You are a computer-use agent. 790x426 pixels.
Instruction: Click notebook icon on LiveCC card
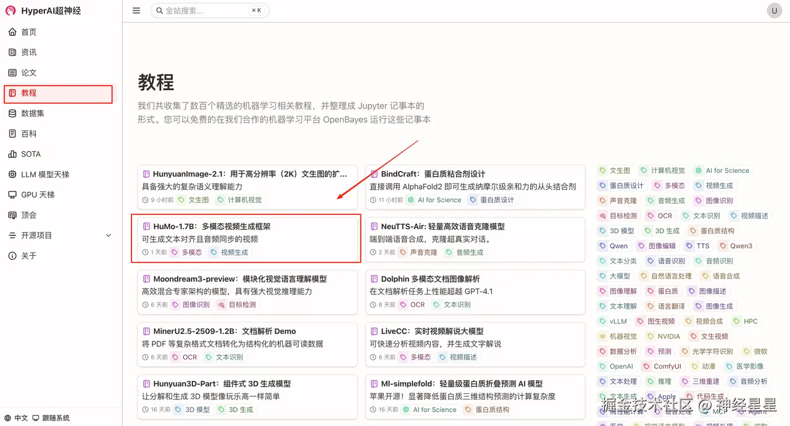tap(374, 332)
